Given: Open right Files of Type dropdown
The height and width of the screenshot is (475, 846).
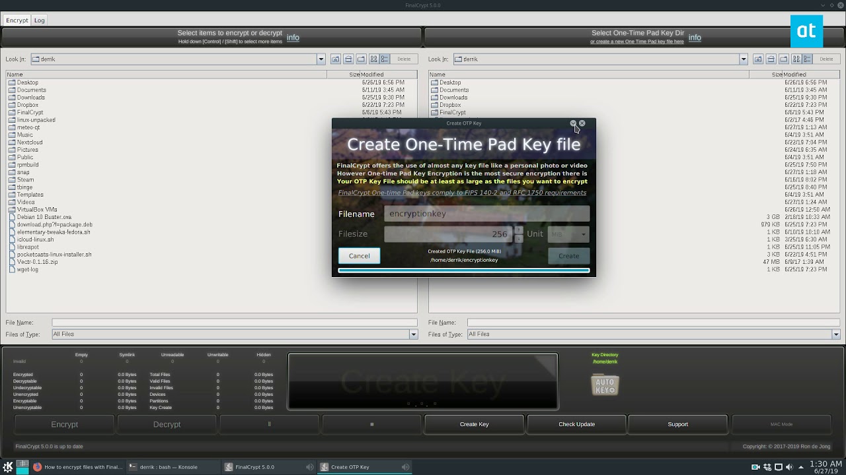Looking at the screenshot, I should coord(835,334).
